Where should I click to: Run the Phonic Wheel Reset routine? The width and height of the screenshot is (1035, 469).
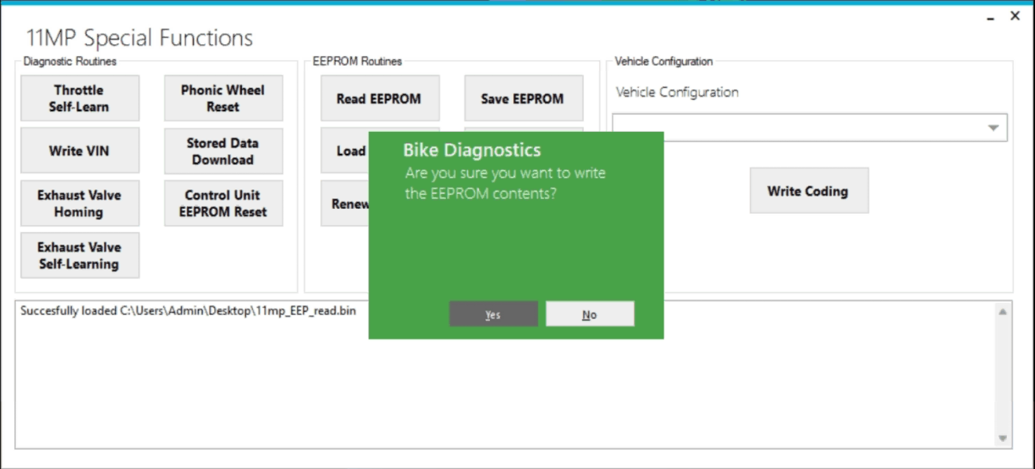pyautogui.click(x=223, y=98)
